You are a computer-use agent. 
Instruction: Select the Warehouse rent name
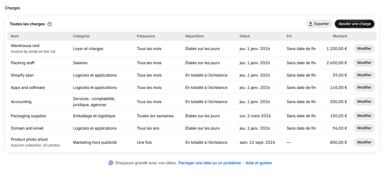pyautogui.click(x=25, y=46)
